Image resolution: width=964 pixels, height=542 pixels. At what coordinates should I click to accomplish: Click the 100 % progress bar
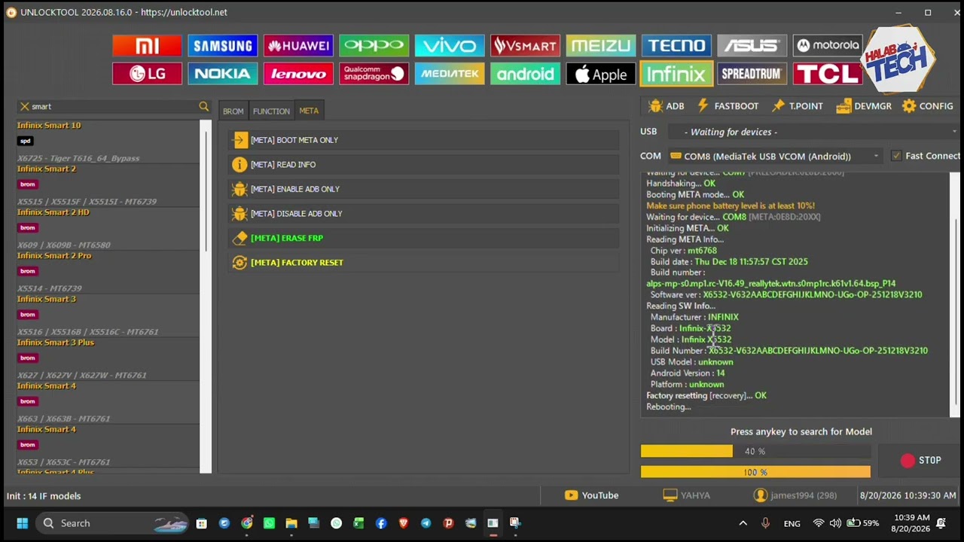click(x=755, y=472)
